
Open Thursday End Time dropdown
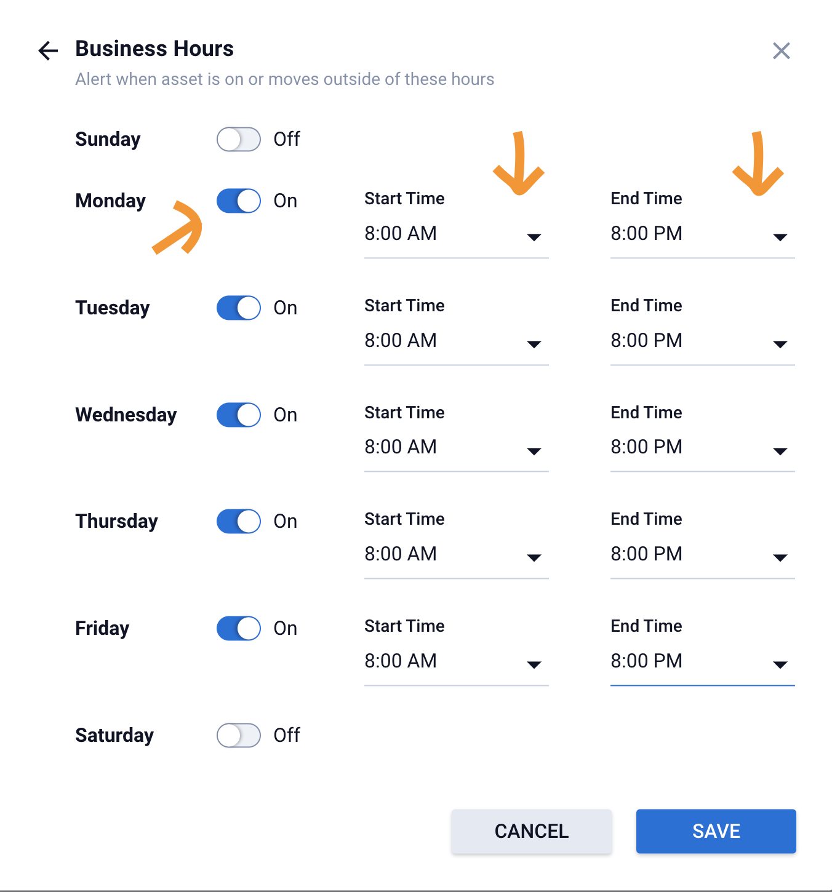coord(702,555)
